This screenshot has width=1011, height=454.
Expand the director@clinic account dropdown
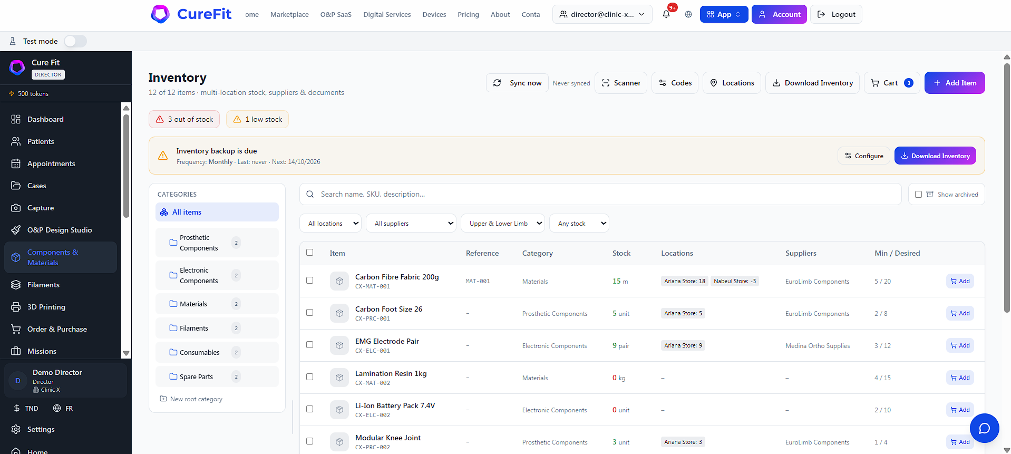602,14
